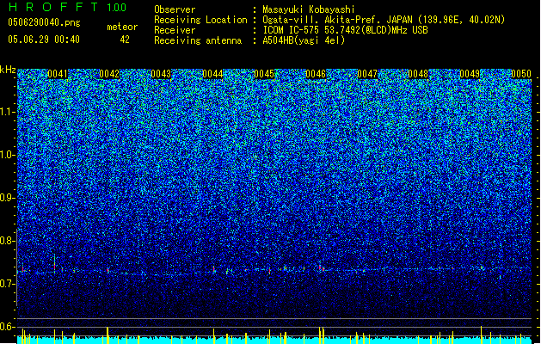Click time marker 0044
Viewport: 541px width, 344px height.
pos(212,74)
